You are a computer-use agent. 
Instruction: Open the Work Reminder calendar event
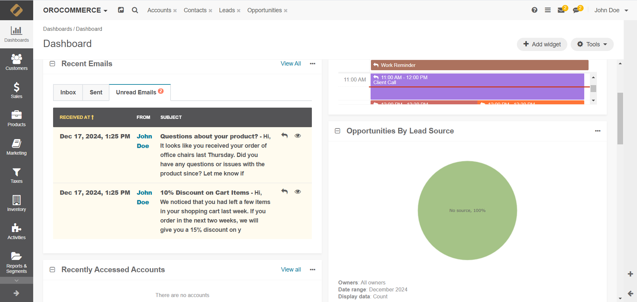pyautogui.click(x=479, y=65)
